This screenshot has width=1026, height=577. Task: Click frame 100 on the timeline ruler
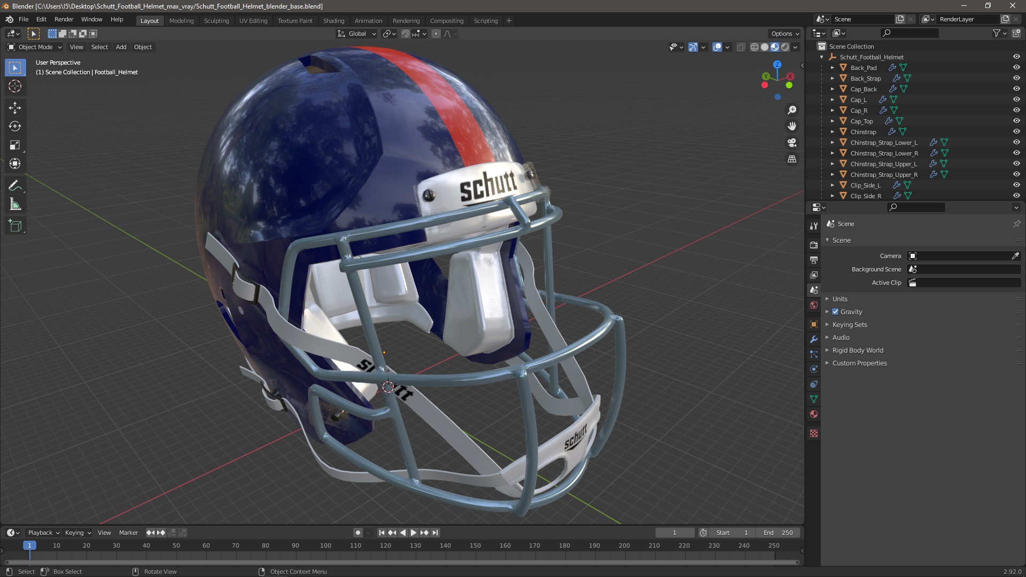[325, 545]
